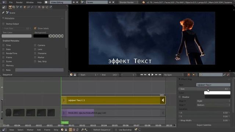Enable the Filename metadata checkbox

[35, 53]
